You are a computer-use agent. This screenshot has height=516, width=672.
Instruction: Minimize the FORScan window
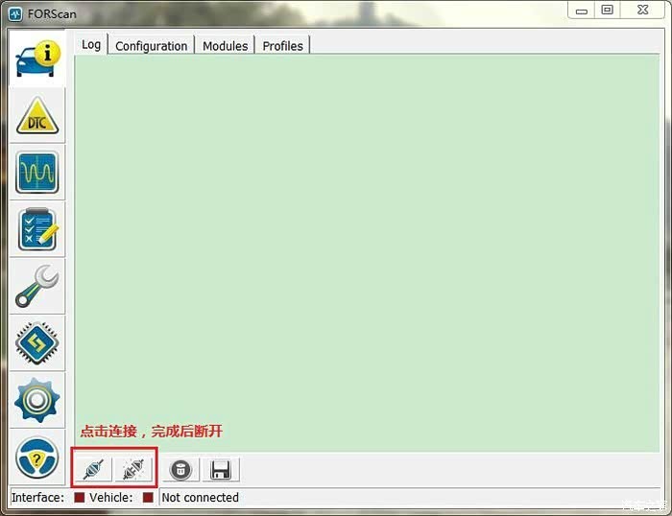pos(581,11)
